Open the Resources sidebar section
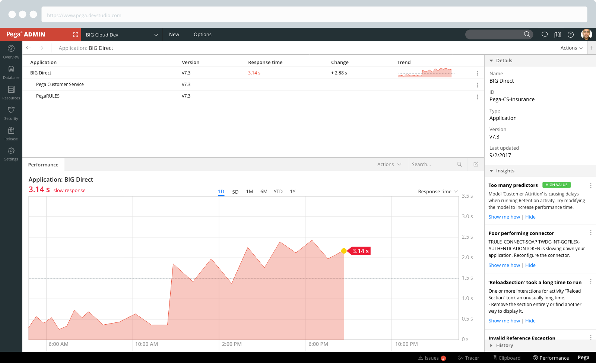 (x=11, y=93)
